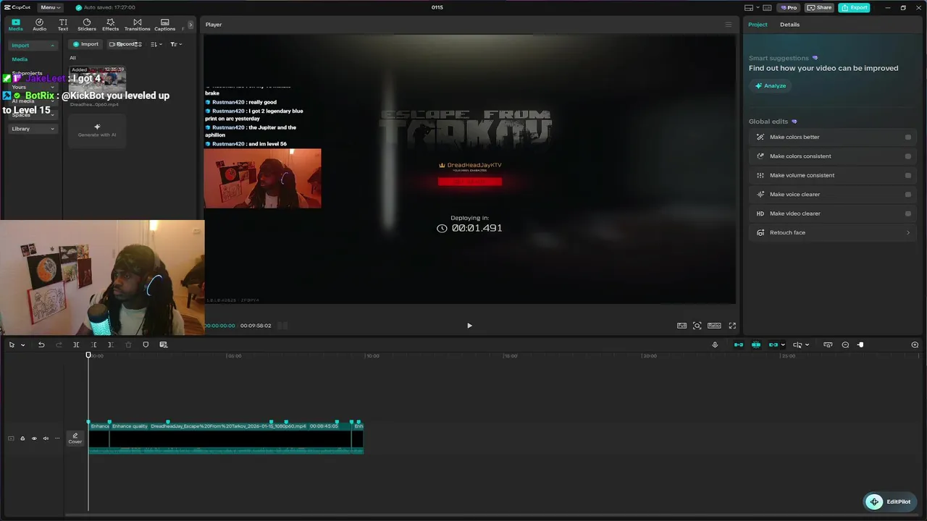This screenshot has height=521, width=927.
Task: Click the microphone voiceover record icon
Action: (715, 344)
